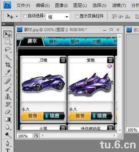Select the History Brush tool
Viewport: 139px width, 152px height.
click(x=8, y=104)
